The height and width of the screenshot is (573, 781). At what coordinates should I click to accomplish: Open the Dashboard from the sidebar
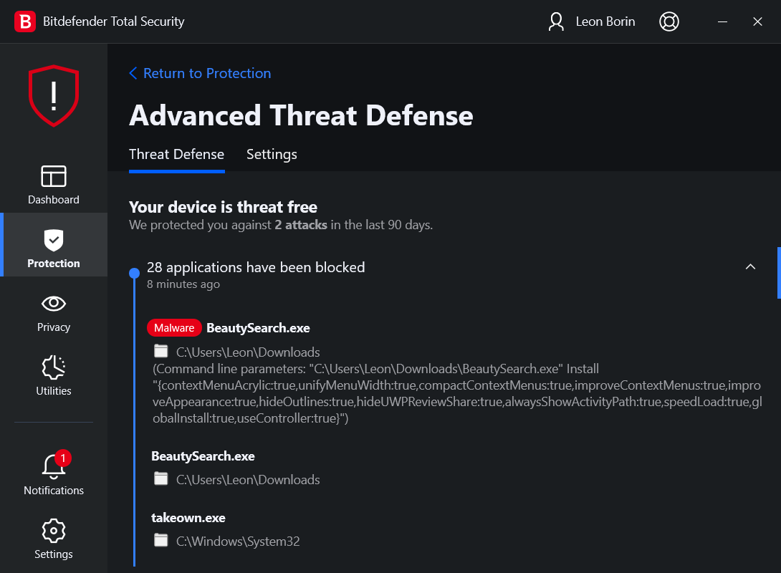(x=54, y=184)
